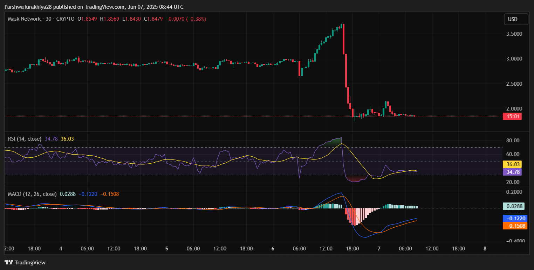Select the MACD (12, 26, close) label
The height and width of the screenshot is (270, 534).
point(32,194)
